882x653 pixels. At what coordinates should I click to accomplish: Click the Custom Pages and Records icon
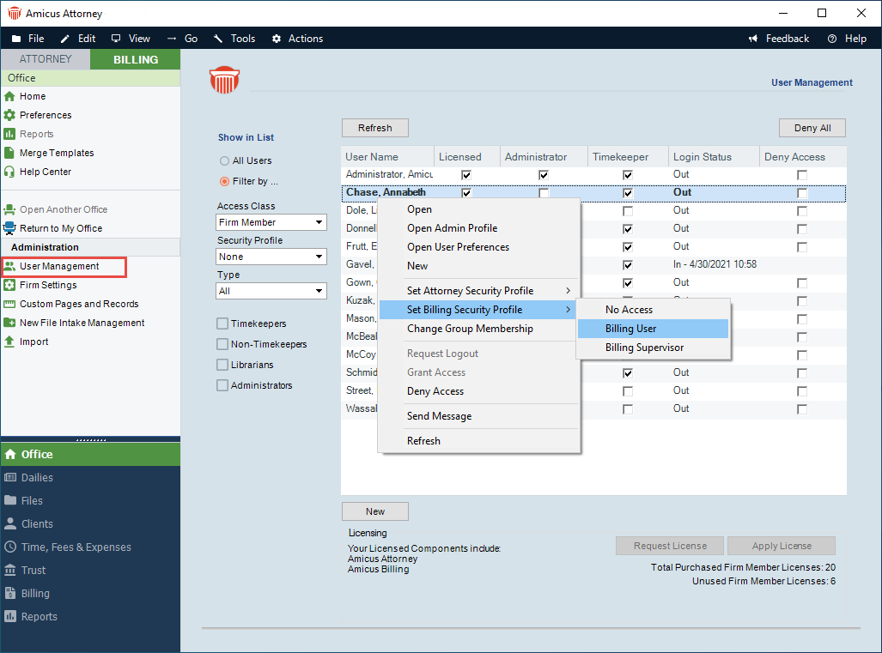click(x=9, y=304)
